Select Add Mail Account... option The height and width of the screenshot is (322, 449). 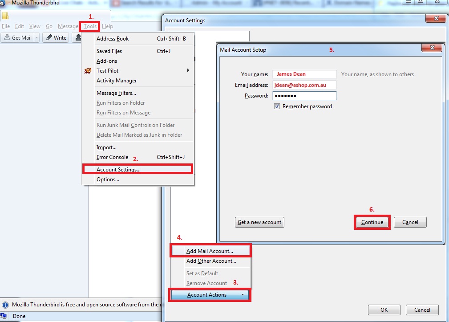pos(210,251)
